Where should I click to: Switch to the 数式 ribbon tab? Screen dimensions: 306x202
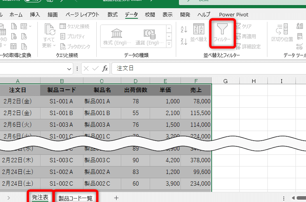click(x=113, y=14)
